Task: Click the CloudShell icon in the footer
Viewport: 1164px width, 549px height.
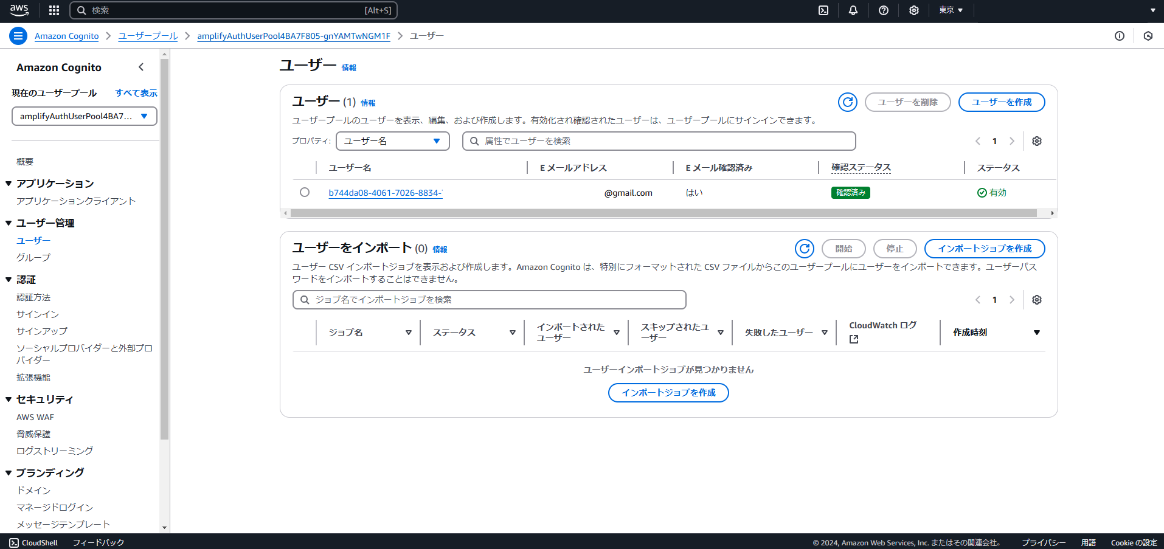Action: (14, 542)
